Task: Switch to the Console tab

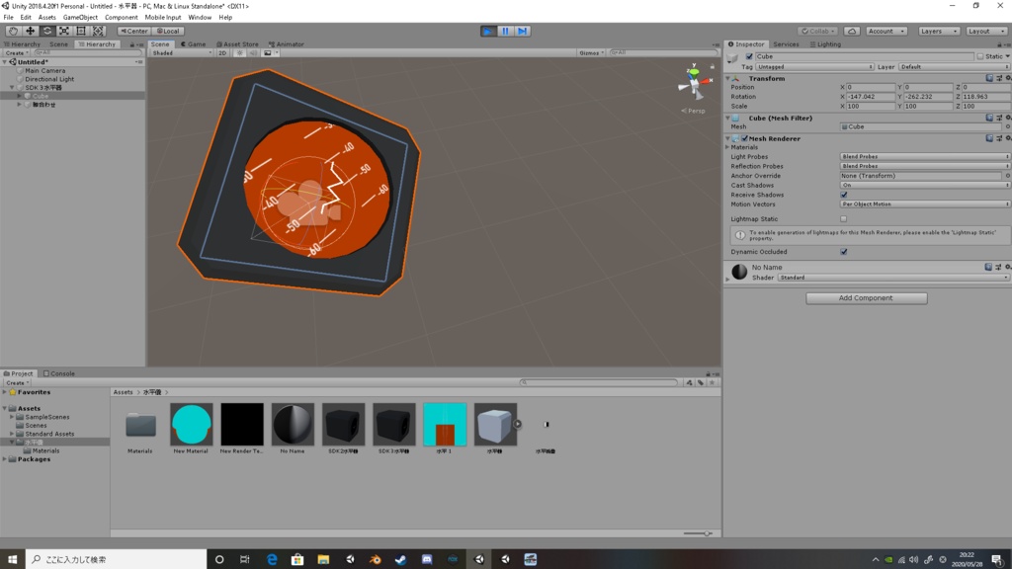Action: click(x=58, y=373)
